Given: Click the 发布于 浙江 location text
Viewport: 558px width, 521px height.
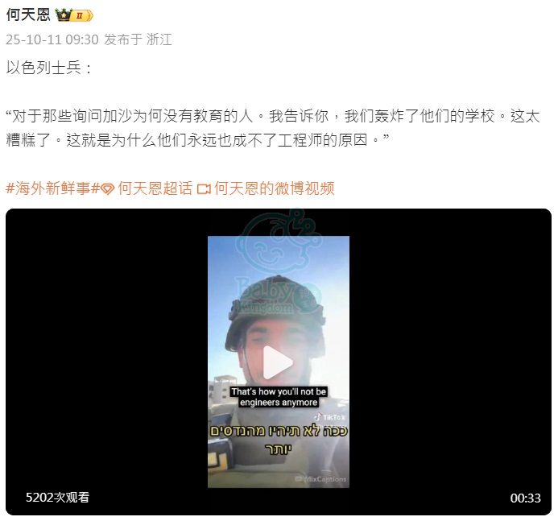Looking at the screenshot, I should point(138,39).
